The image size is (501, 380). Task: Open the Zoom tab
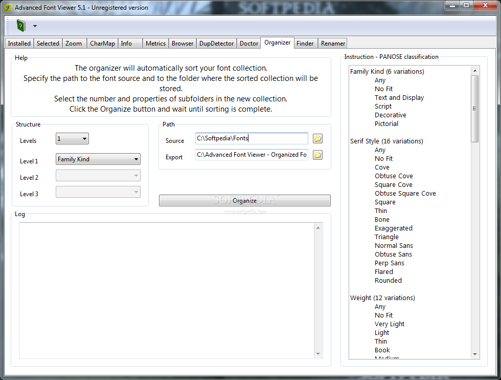(x=74, y=43)
